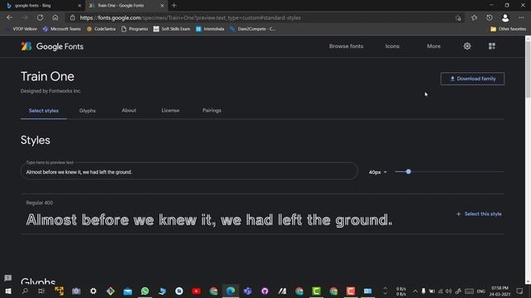Image resolution: width=531 pixels, height=298 pixels.
Task: Close the google fonts Bing tab
Action: point(80,6)
